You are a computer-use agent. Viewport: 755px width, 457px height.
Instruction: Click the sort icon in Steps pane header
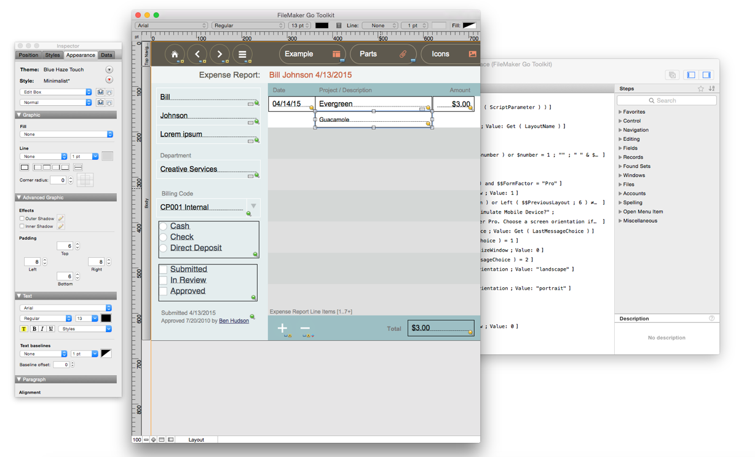point(711,89)
